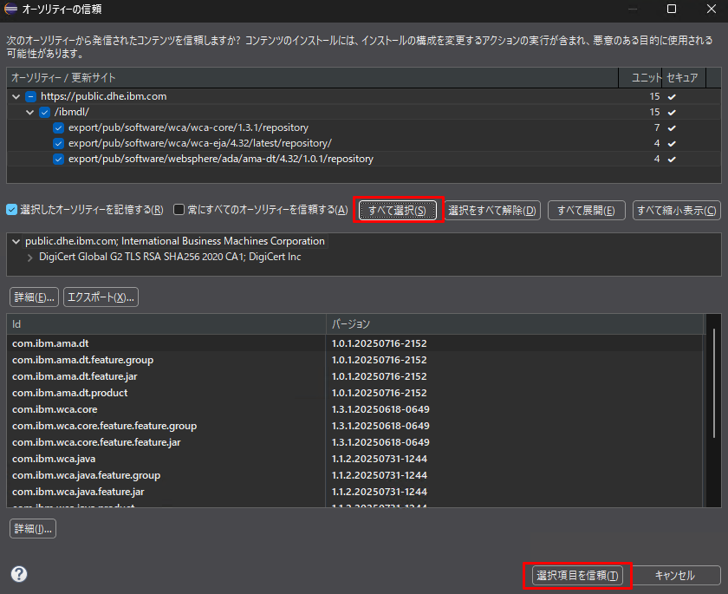Click the Id table vertical scrollbar
728x594 pixels.
tap(713, 383)
